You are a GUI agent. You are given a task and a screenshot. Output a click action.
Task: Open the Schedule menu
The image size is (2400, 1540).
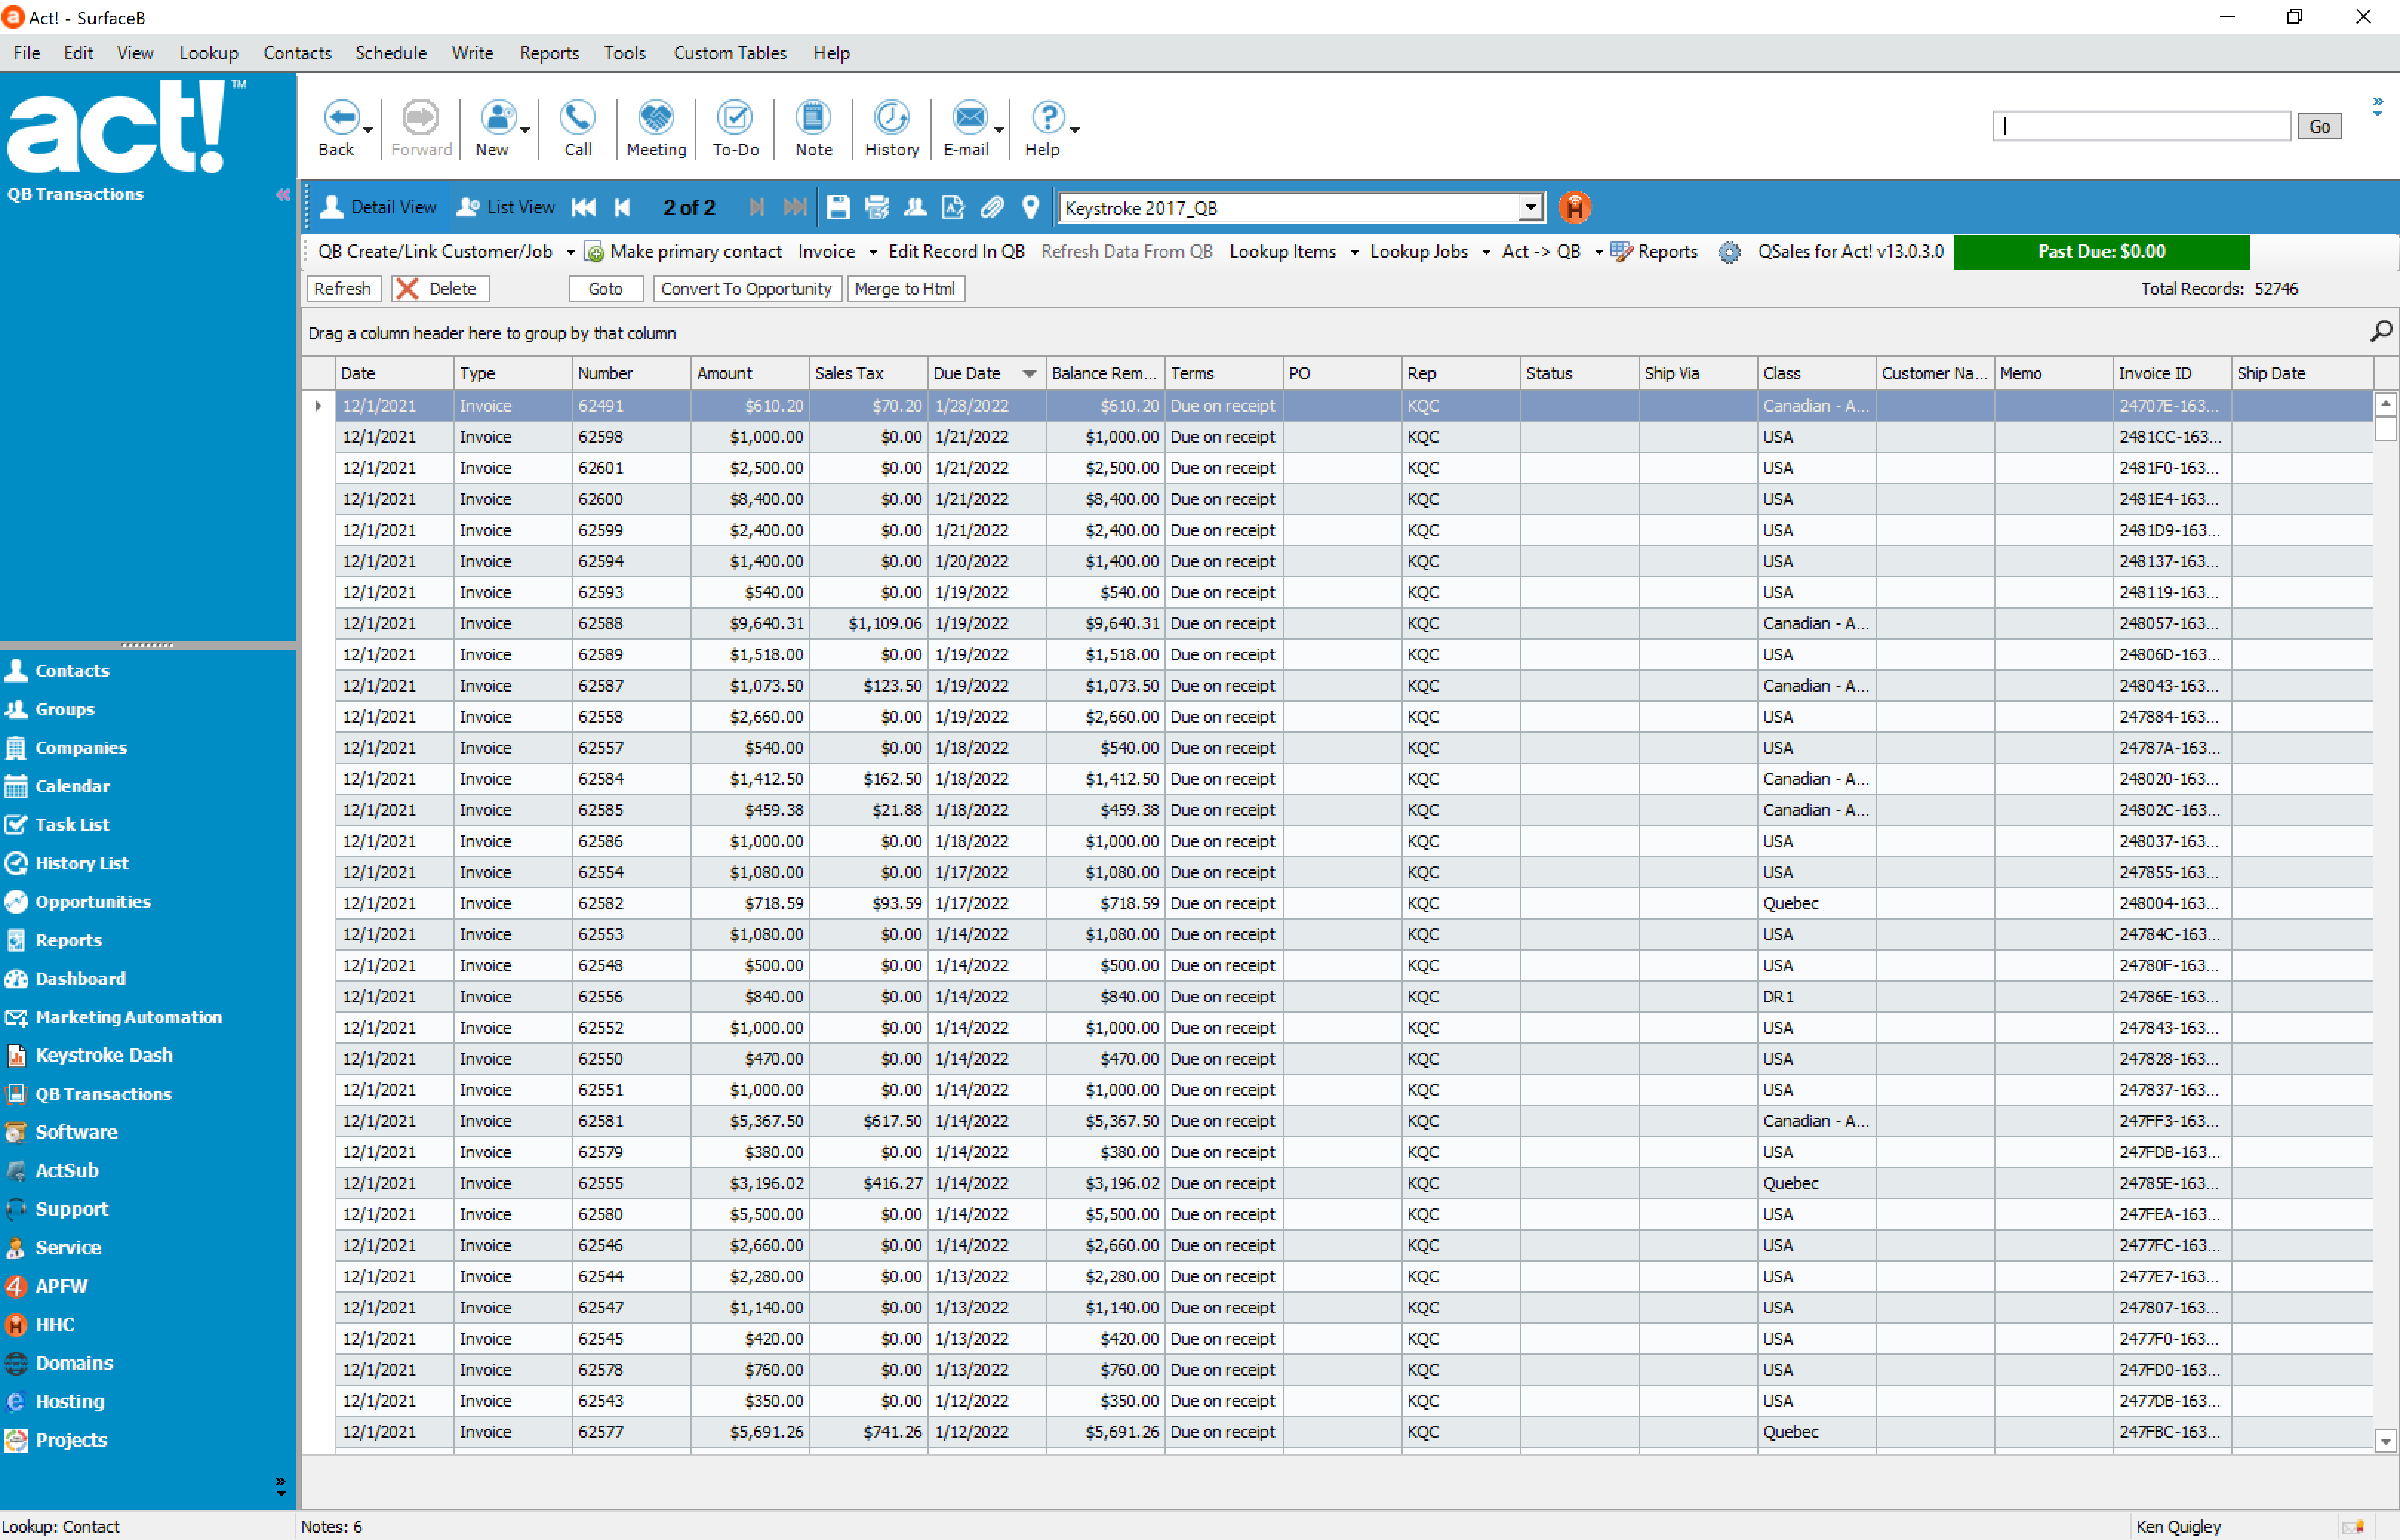point(391,53)
